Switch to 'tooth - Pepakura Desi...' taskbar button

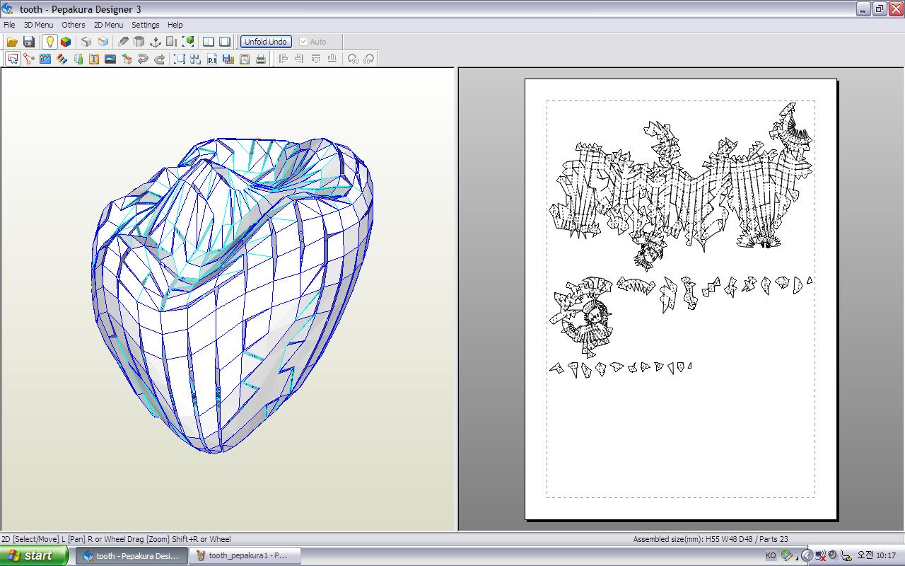(132, 555)
